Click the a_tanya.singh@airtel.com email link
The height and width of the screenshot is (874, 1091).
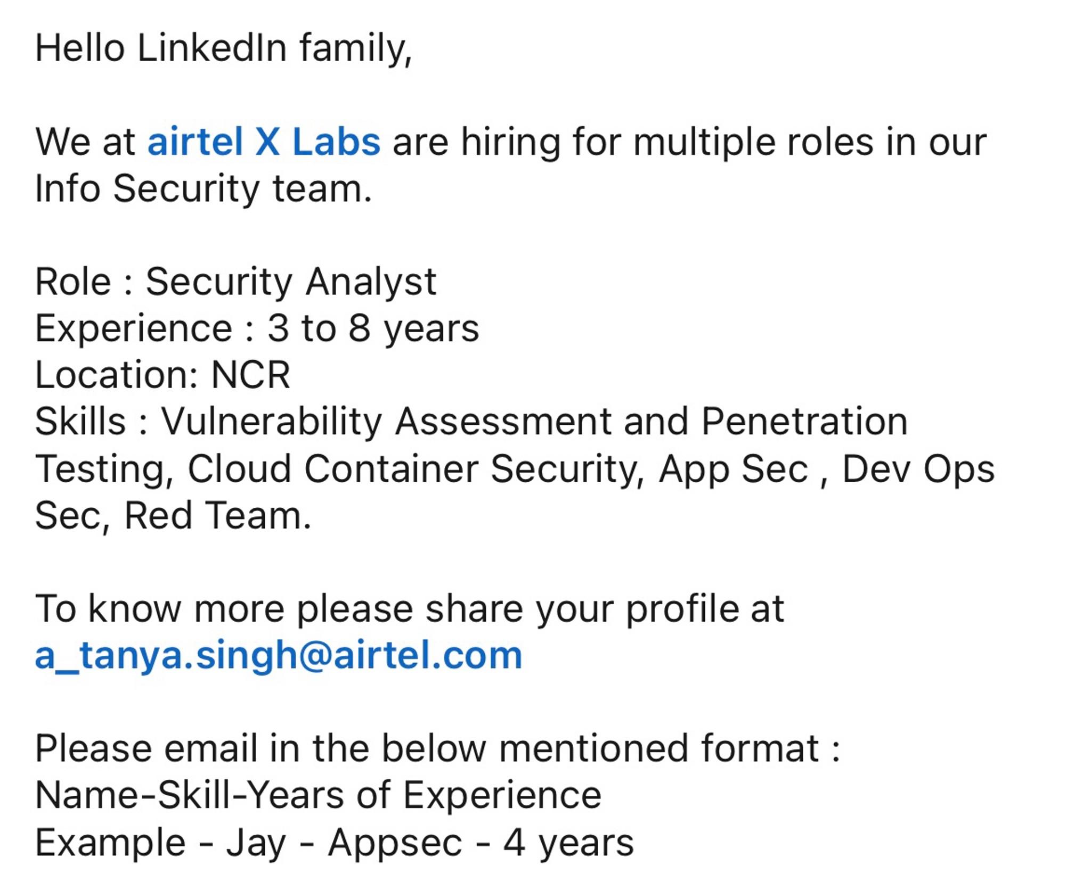click(278, 655)
